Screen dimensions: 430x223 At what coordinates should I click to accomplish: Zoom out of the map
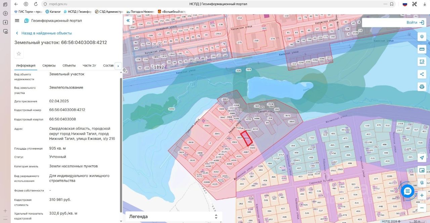[422, 208]
